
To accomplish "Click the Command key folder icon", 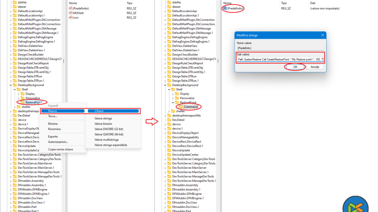I will click(x=181, y=107).
